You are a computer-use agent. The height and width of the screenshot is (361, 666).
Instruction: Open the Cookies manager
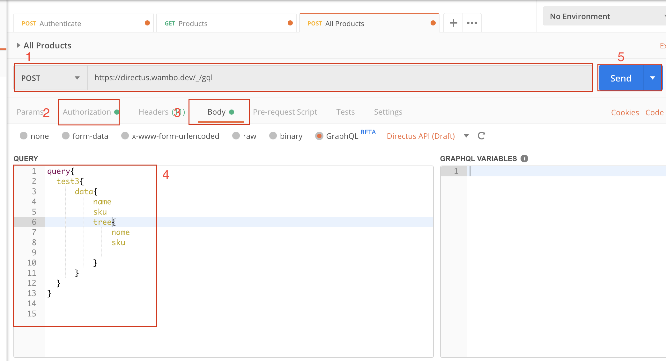click(625, 112)
